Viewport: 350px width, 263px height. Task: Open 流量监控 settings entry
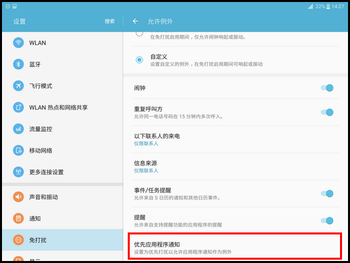(x=63, y=129)
